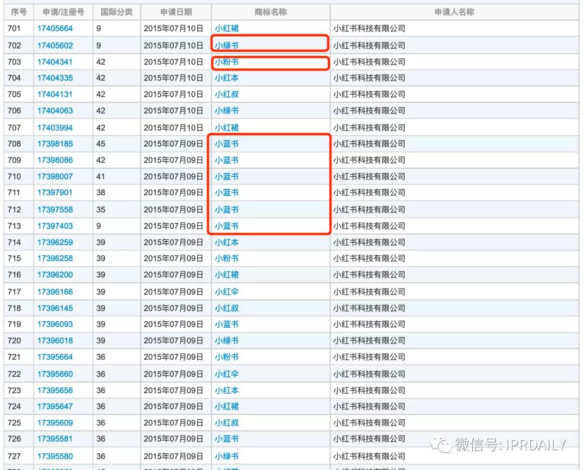The width and height of the screenshot is (585, 470).
Task: Open application number 17405664
Action: [55, 28]
